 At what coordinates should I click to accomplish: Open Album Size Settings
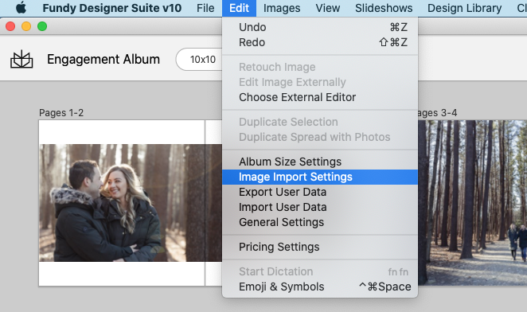(320, 162)
